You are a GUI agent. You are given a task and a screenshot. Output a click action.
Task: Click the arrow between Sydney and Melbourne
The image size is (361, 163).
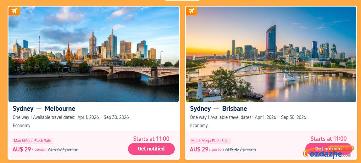pyautogui.click(x=39, y=109)
